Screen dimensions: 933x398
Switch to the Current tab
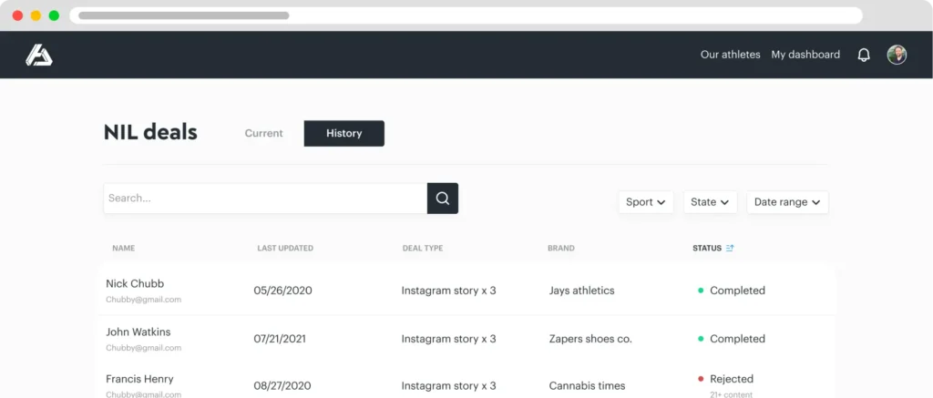pos(263,133)
